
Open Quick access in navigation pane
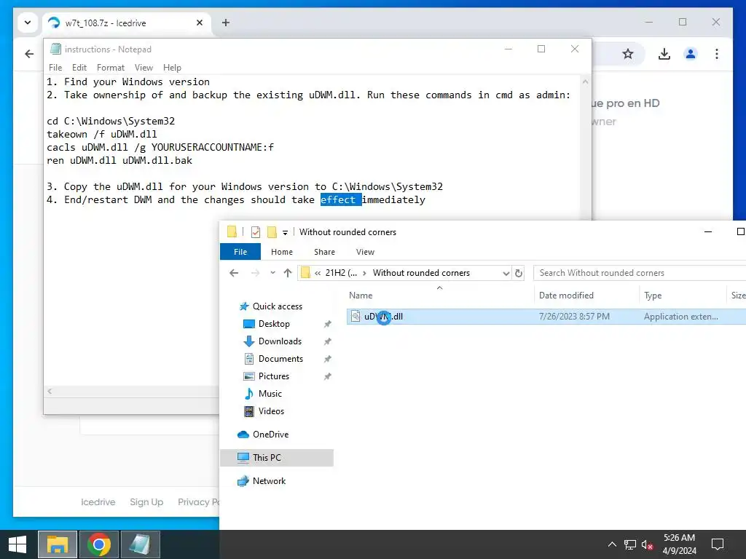277,306
